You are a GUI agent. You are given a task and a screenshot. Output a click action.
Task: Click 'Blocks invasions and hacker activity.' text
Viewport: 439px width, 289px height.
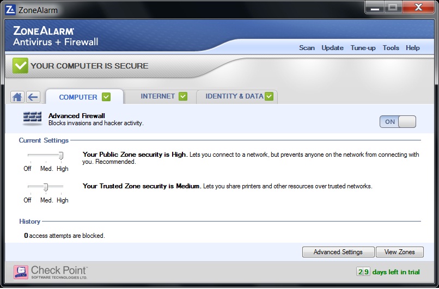point(96,123)
